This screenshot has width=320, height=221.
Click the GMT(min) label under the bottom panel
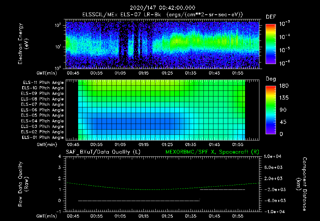point(47,216)
